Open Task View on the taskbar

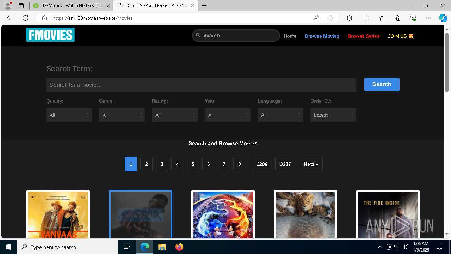(127, 247)
